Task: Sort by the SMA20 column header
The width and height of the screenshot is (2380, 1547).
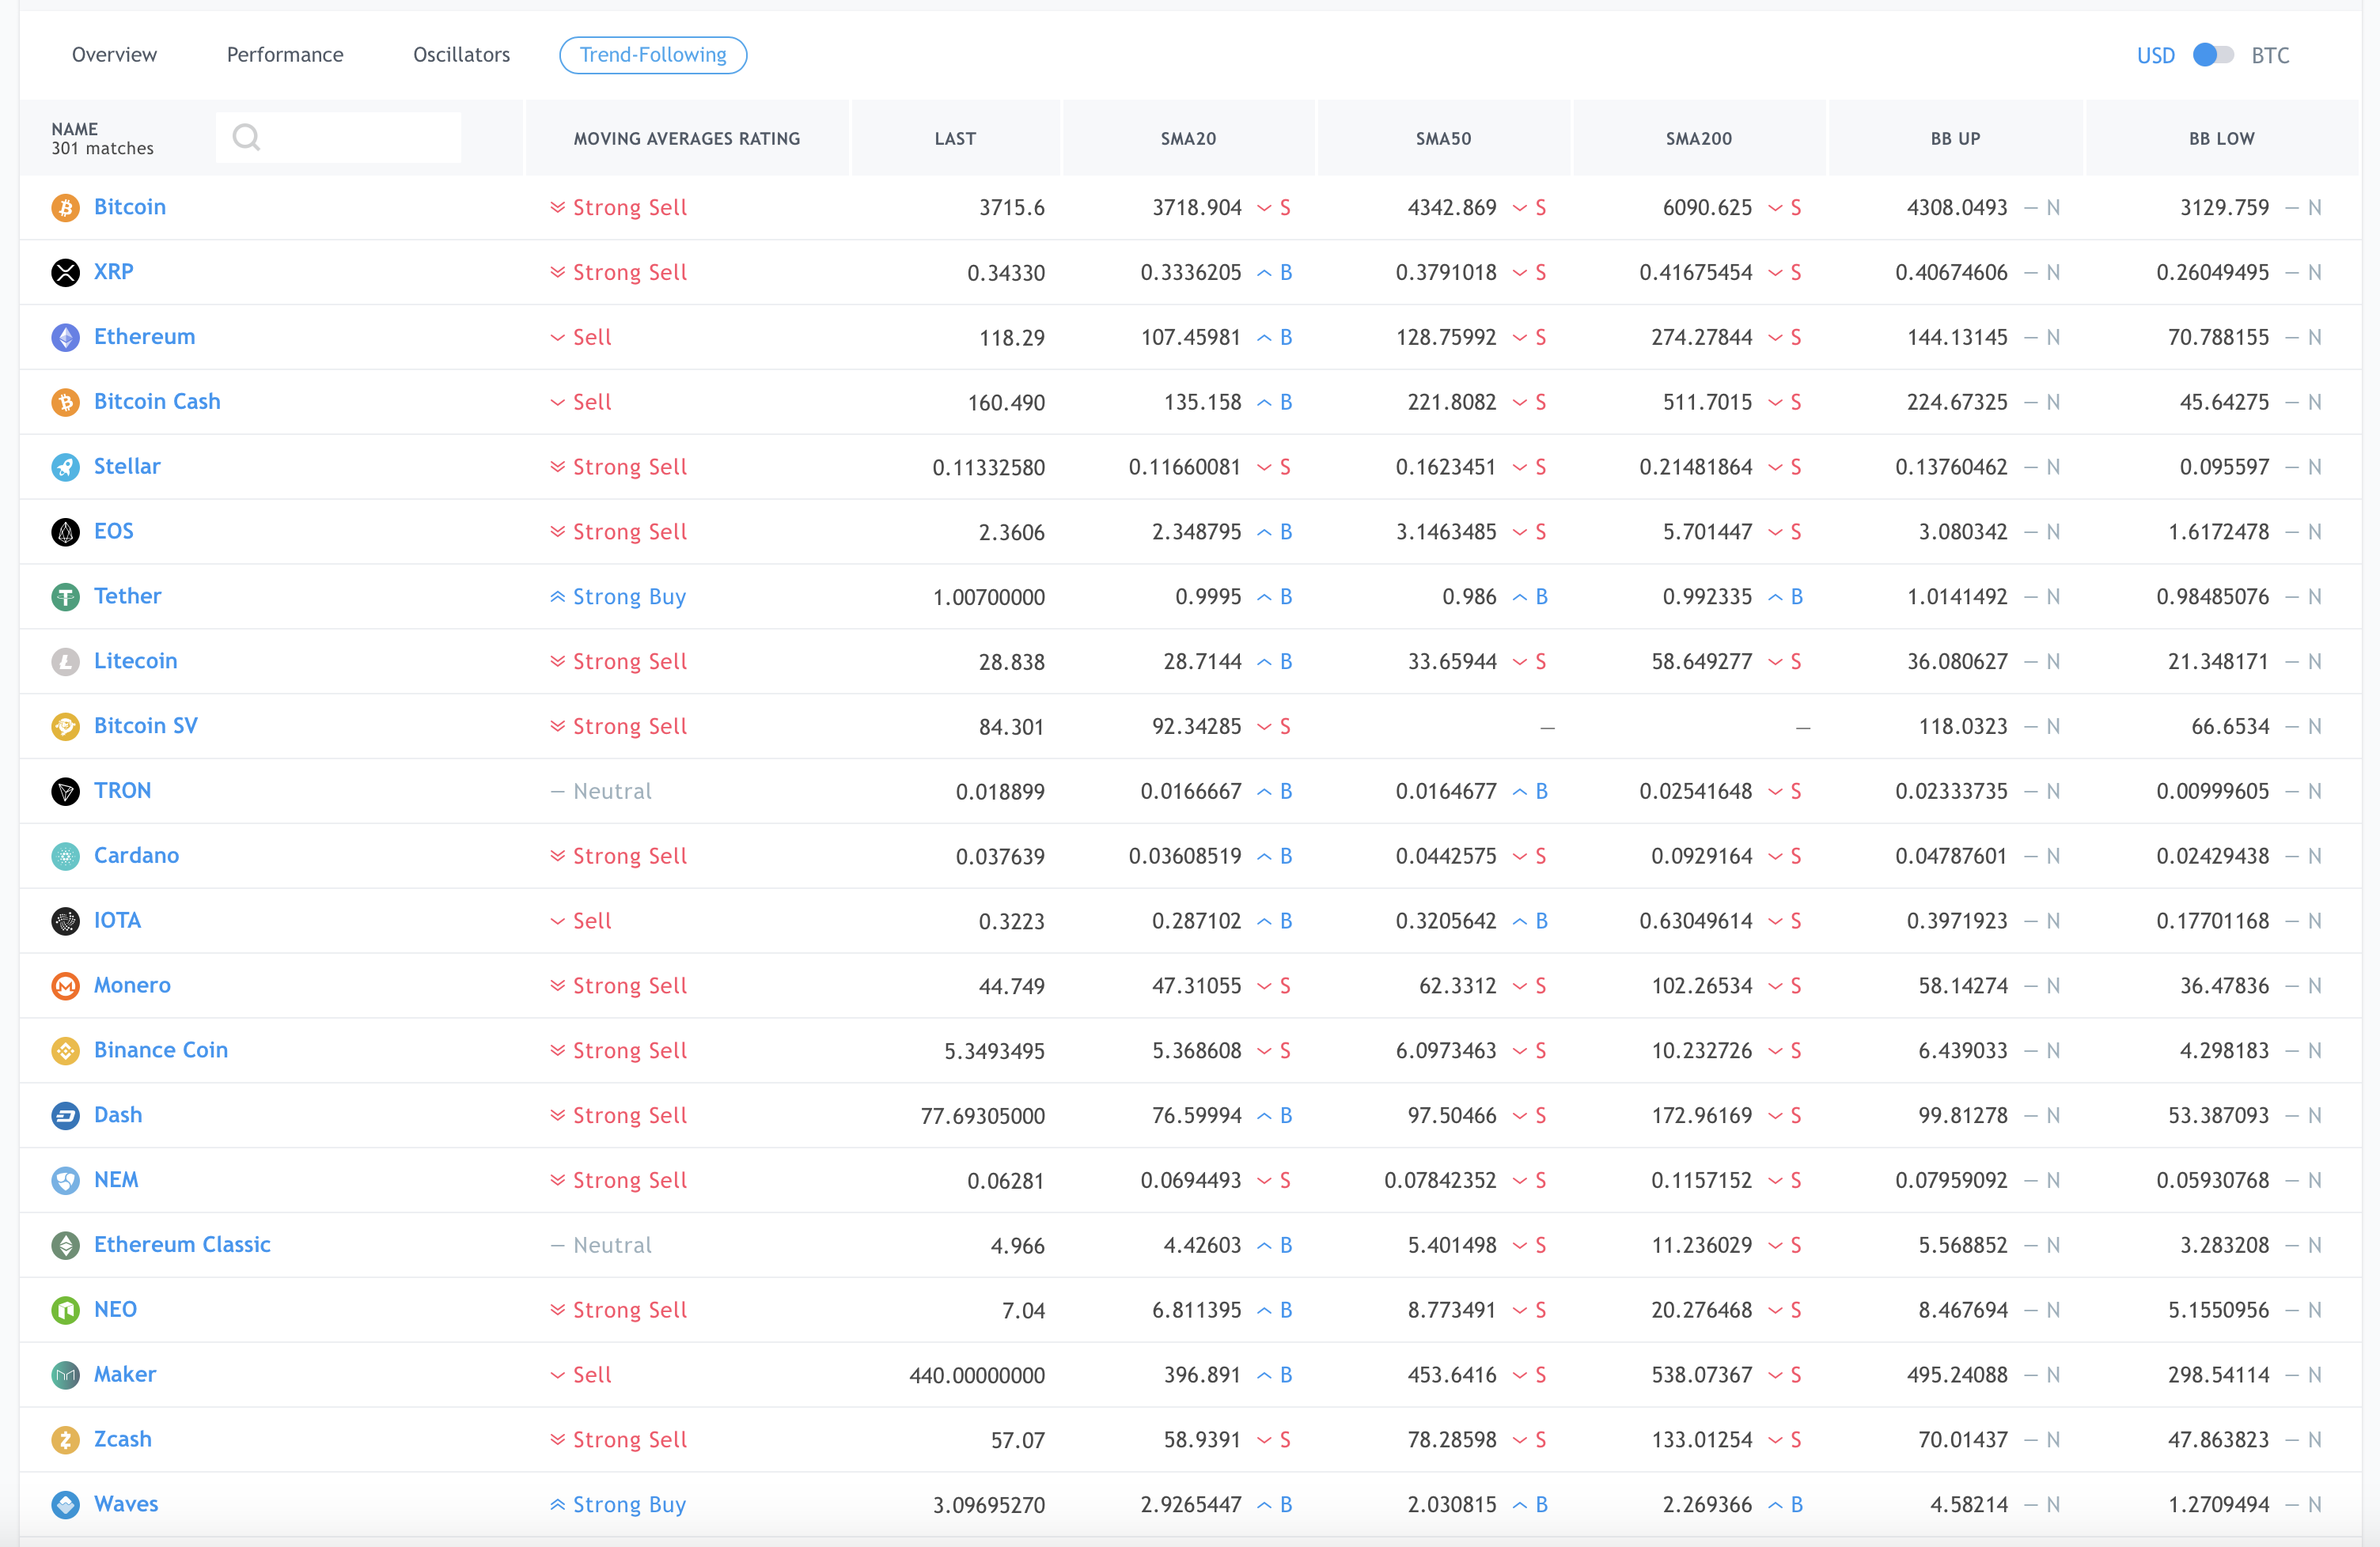Action: pos(1188,139)
